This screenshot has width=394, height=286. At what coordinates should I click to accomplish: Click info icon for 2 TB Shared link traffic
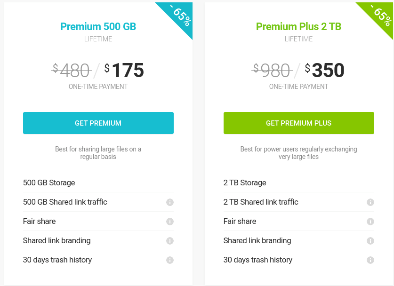click(x=370, y=202)
